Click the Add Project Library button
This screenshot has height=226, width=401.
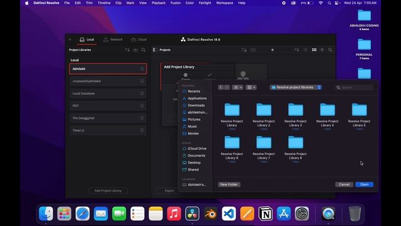[x=108, y=191]
